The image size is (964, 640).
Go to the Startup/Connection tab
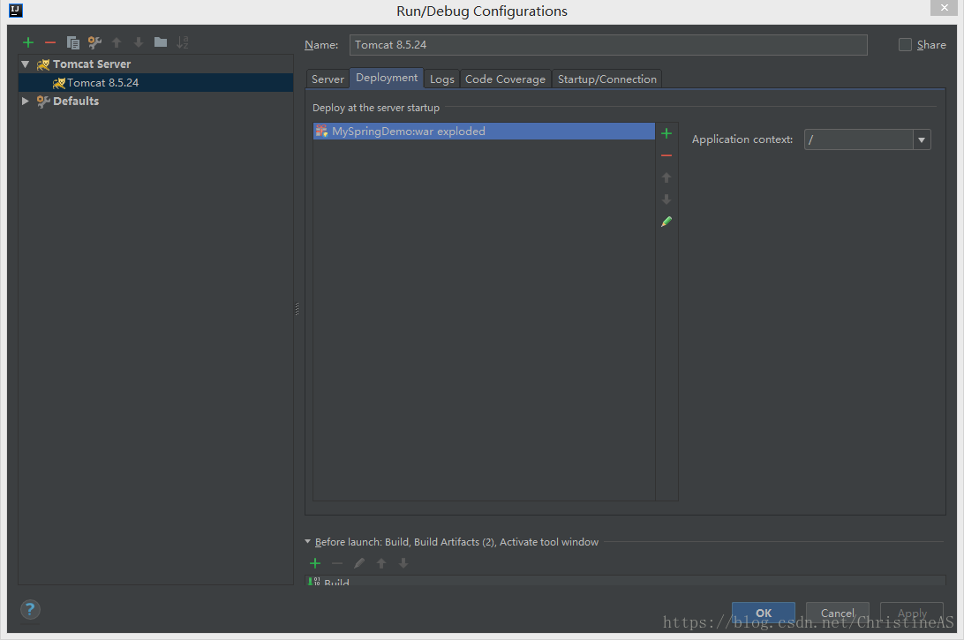click(606, 79)
